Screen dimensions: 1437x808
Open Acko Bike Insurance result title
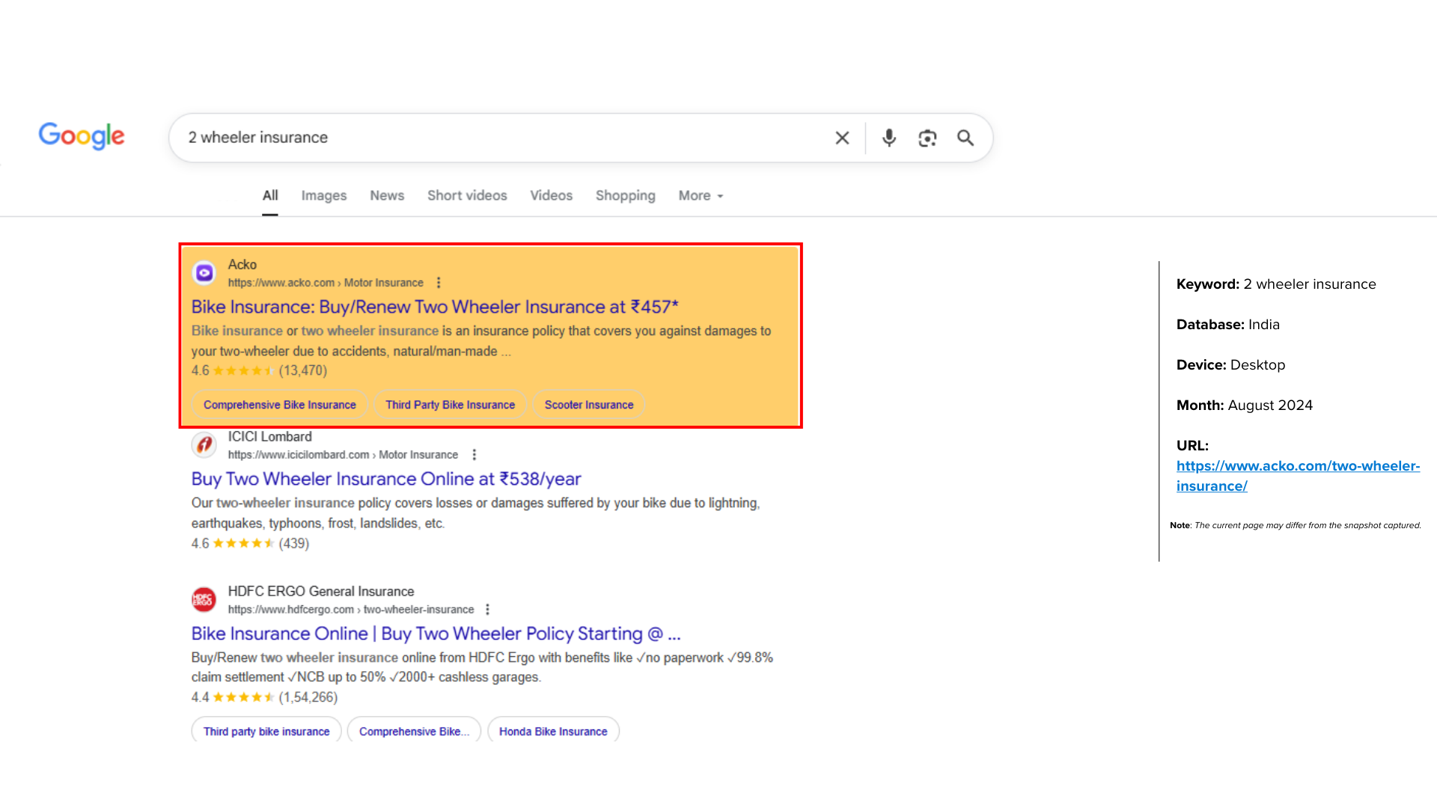[434, 307]
